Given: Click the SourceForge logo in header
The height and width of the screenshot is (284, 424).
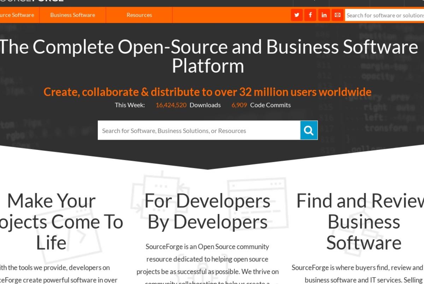Looking at the screenshot, I should pyautogui.click(x=32, y=1).
